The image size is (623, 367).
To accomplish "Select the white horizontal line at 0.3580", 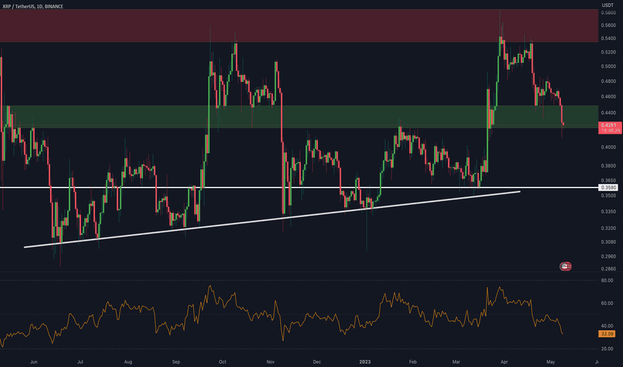I will (299, 188).
